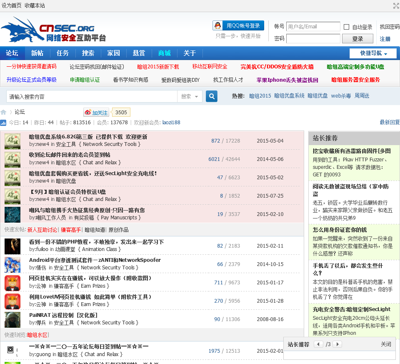The image size is (400, 364).
Task: Click the 注册 link
Action: [385, 39]
